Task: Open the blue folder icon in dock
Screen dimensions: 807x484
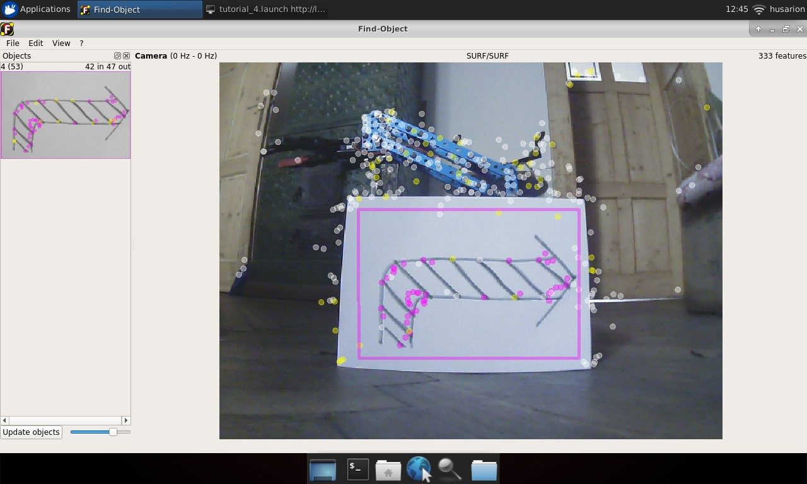Action: [484, 470]
